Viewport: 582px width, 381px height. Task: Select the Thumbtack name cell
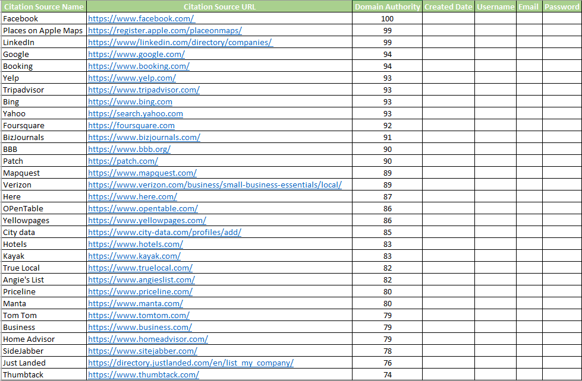43,374
